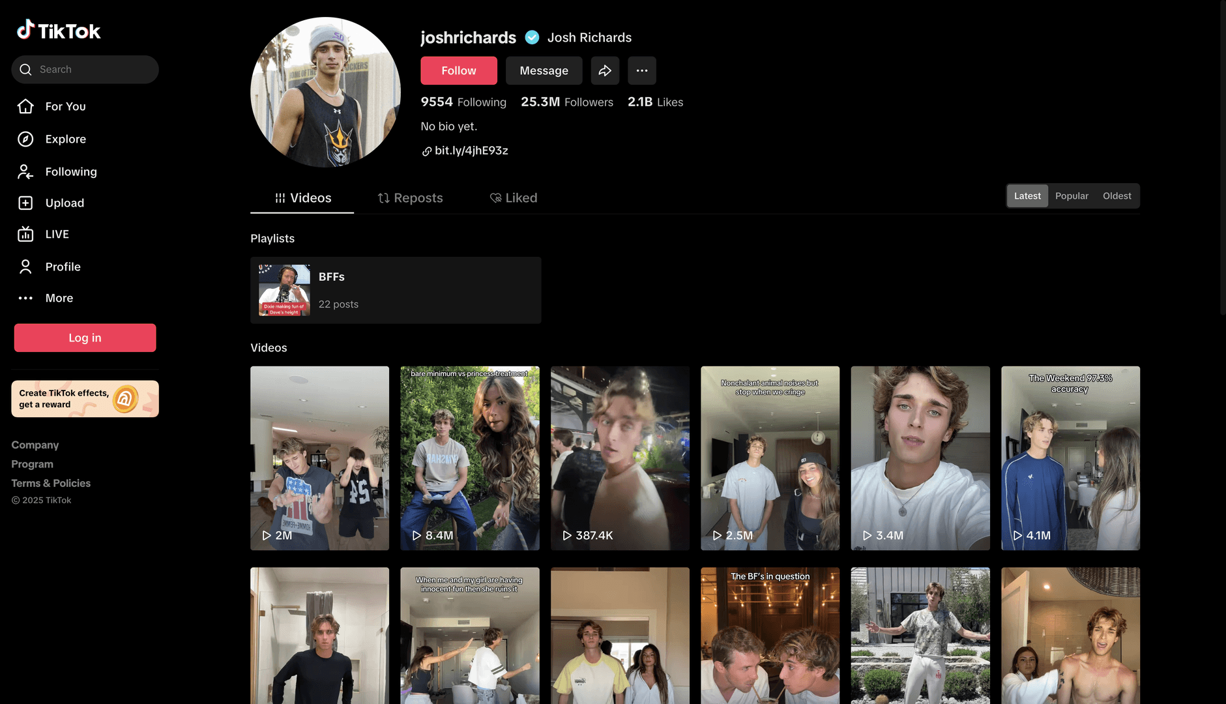Viewport: 1226px width, 704px height.
Task: Sort videos by Popular
Action: click(1072, 196)
